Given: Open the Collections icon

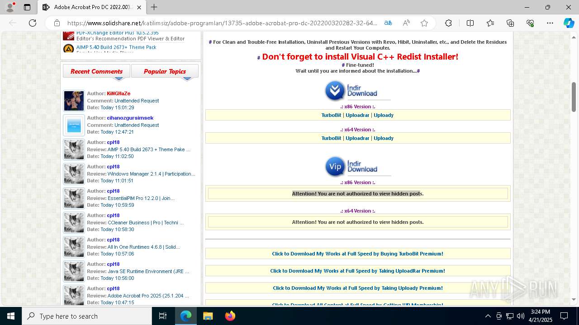Looking at the screenshot, I should (510, 23).
